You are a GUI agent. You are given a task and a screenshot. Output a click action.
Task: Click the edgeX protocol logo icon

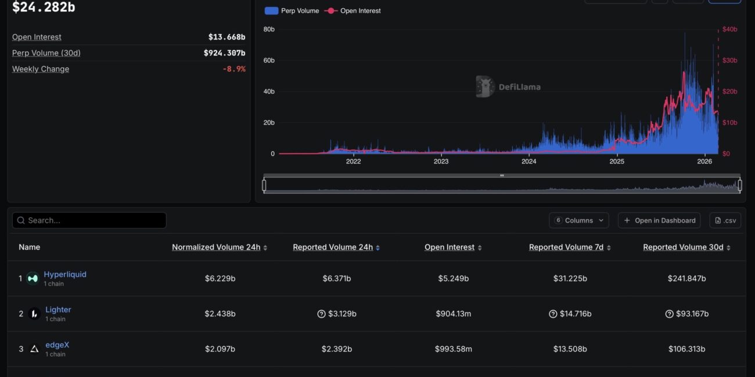coord(34,349)
